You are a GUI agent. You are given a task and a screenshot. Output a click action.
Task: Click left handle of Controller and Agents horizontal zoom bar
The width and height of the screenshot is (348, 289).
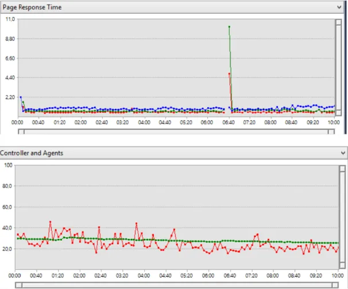18,285
